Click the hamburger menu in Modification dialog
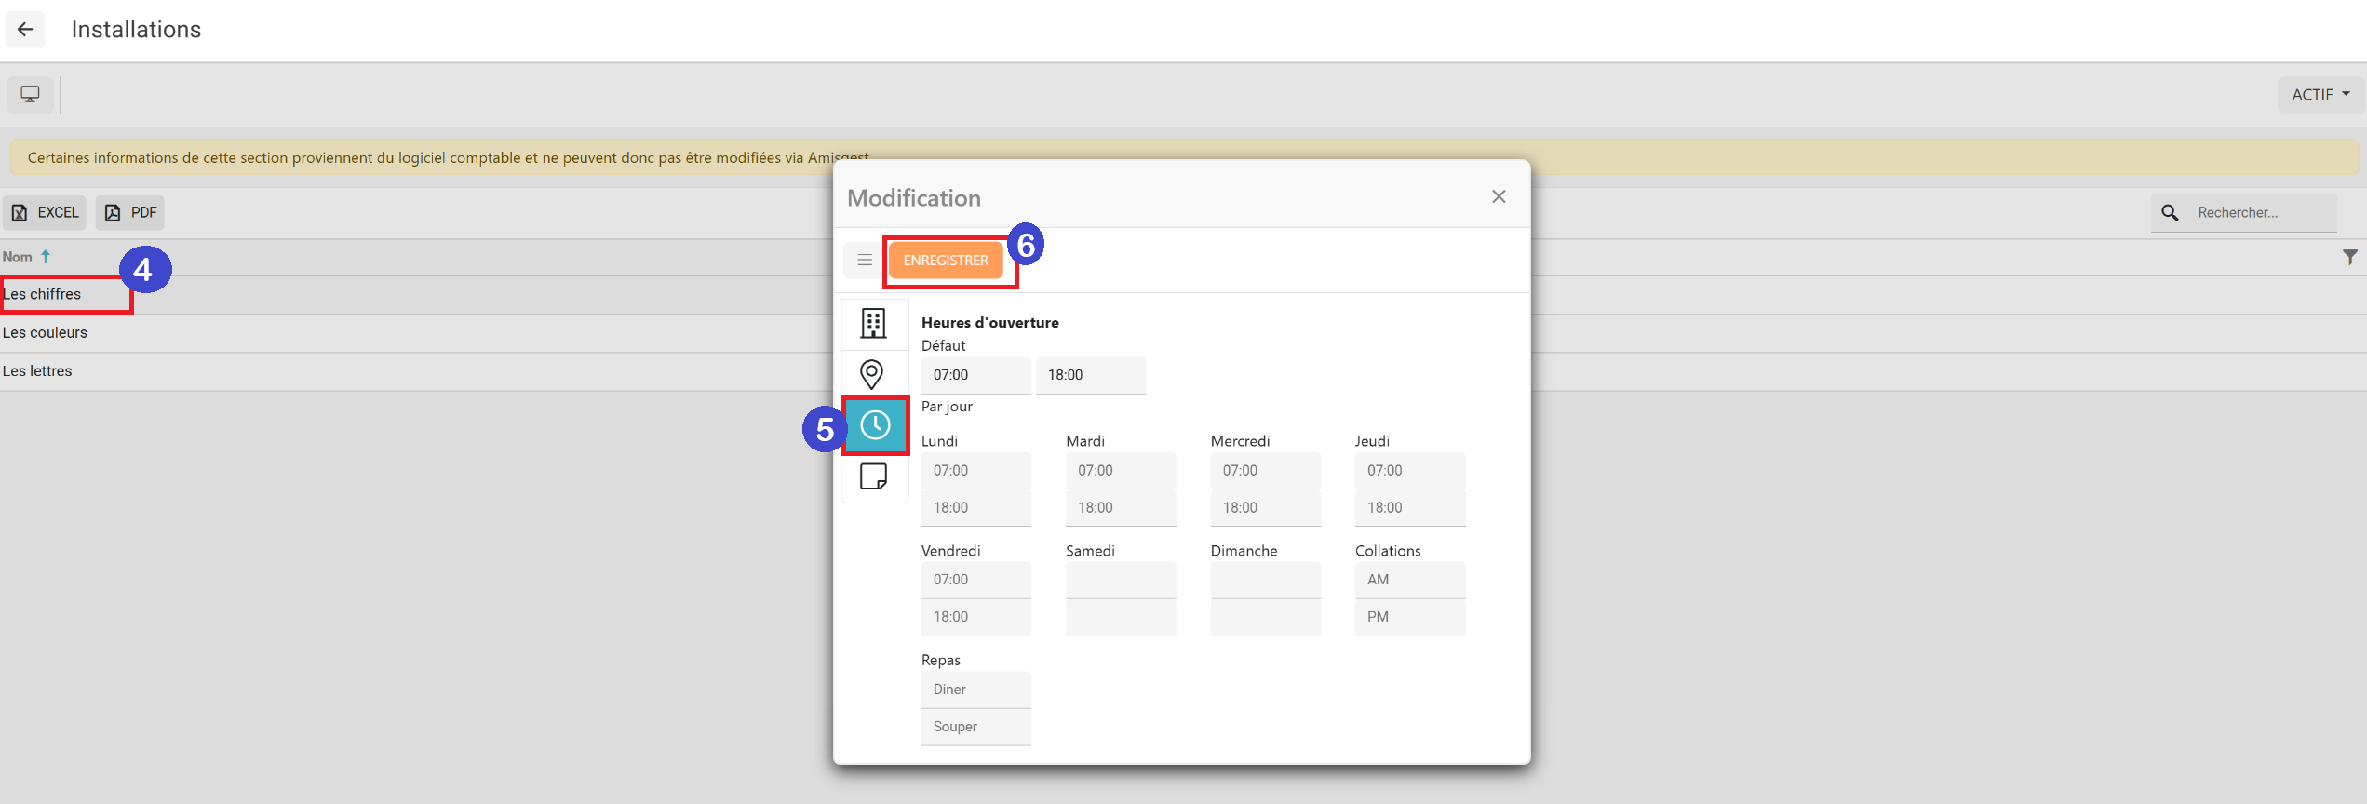The height and width of the screenshot is (804, 2367). click(x=865, y=261)
